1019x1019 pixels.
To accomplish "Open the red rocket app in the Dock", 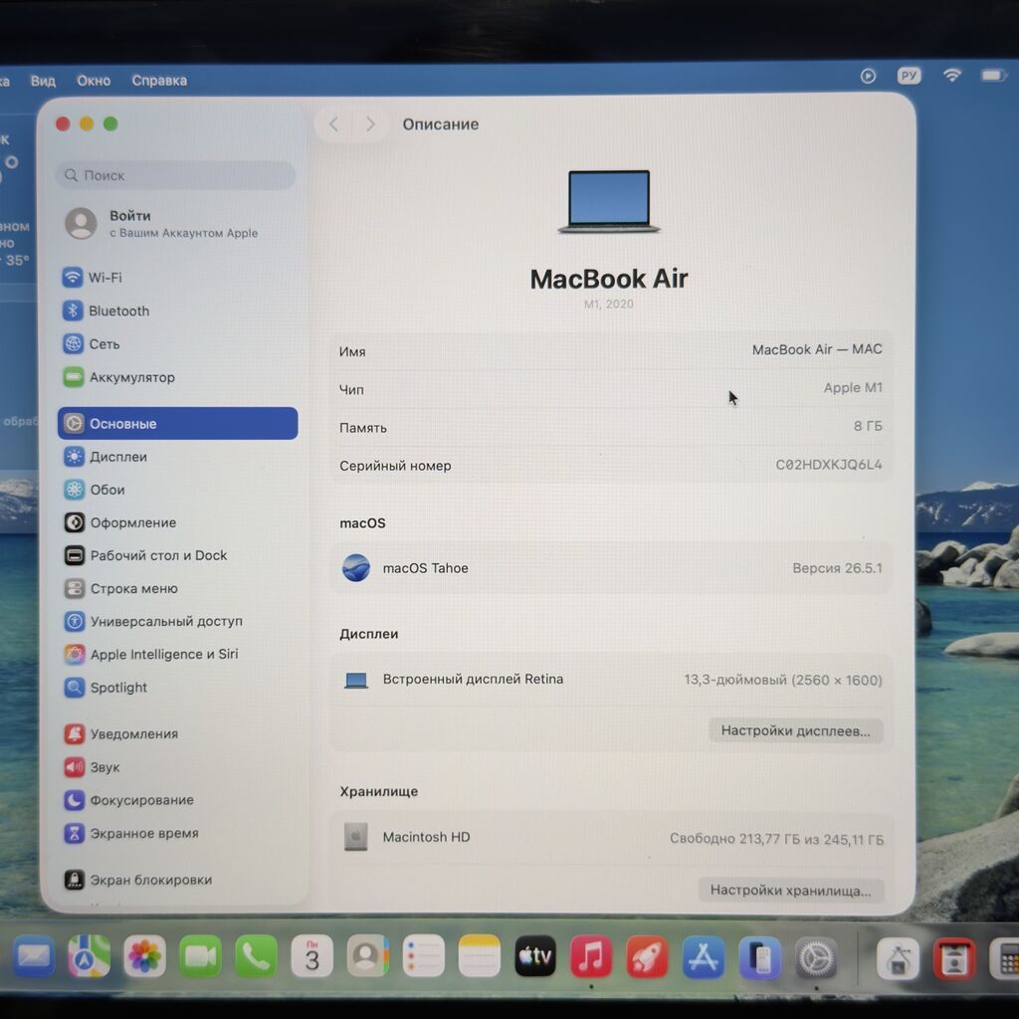I will [x=647, y=957].
